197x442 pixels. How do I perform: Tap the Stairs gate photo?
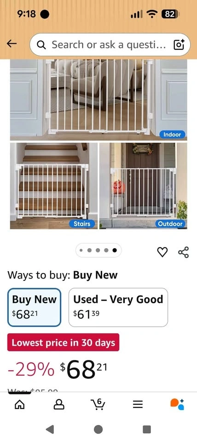[54, 186]
